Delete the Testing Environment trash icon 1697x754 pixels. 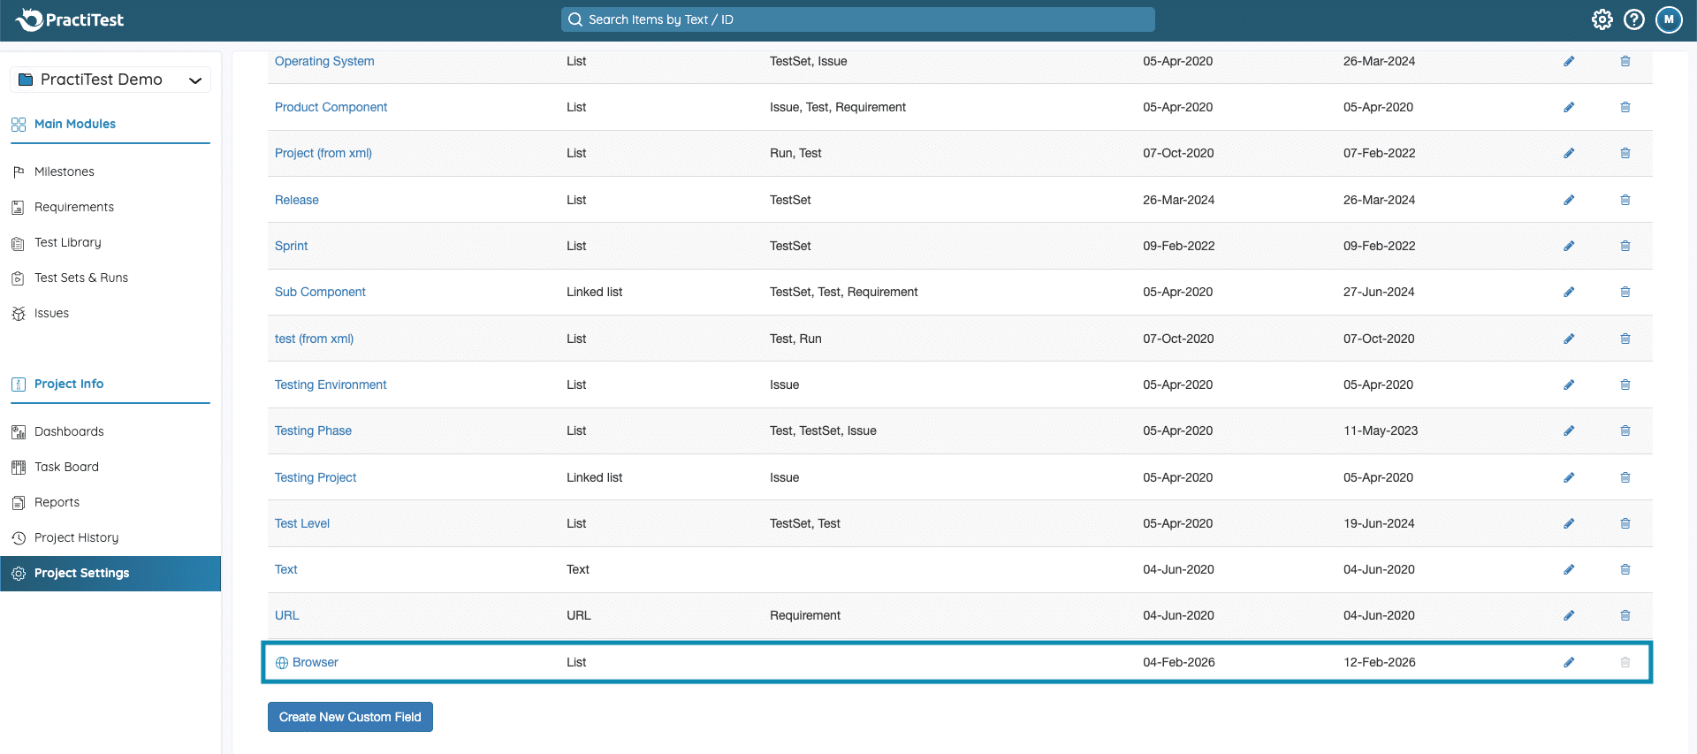tap(1625, 385)
